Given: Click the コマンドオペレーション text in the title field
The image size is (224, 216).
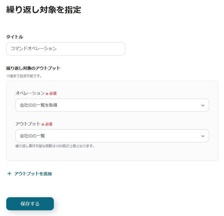Looking at the screenshot, I should pos(33,49).
